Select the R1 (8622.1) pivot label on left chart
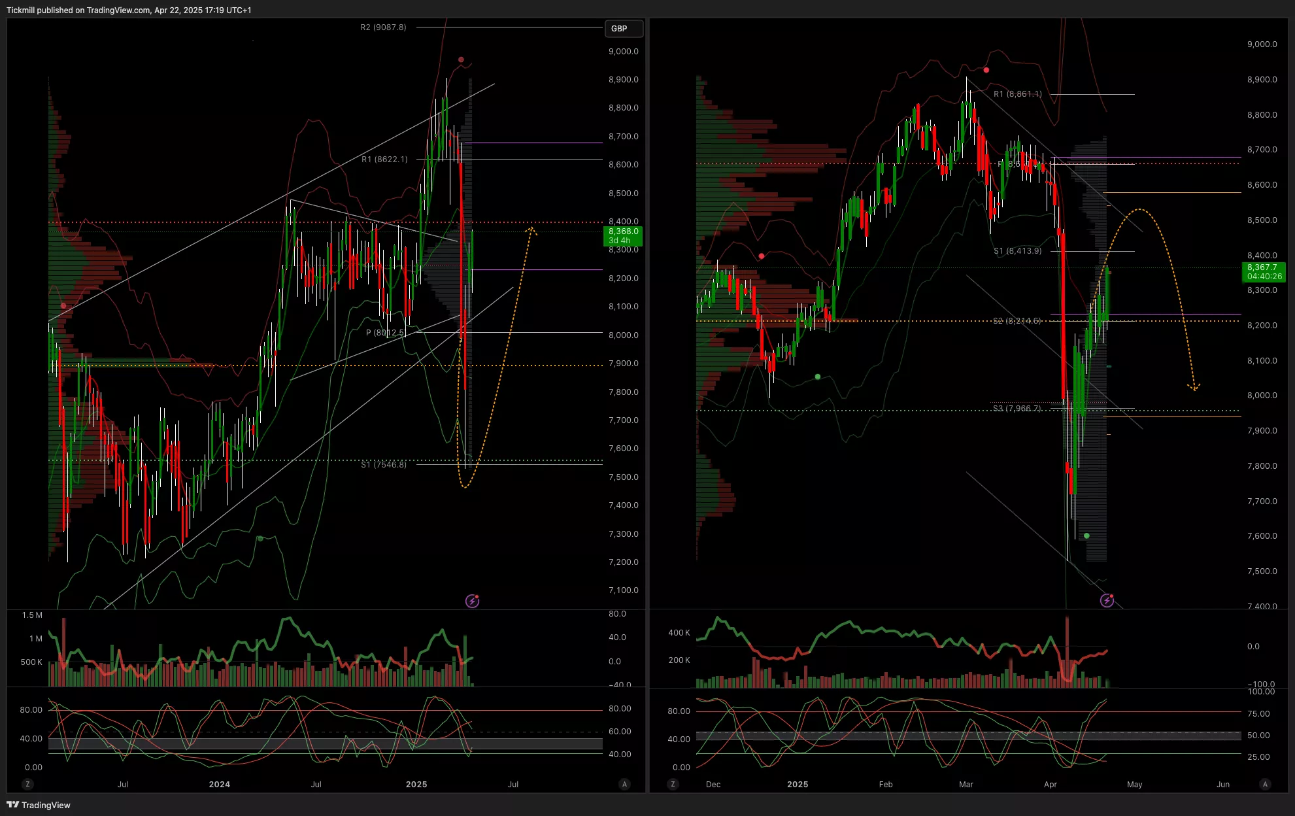Screen dimensions: 1295x816 384,160
